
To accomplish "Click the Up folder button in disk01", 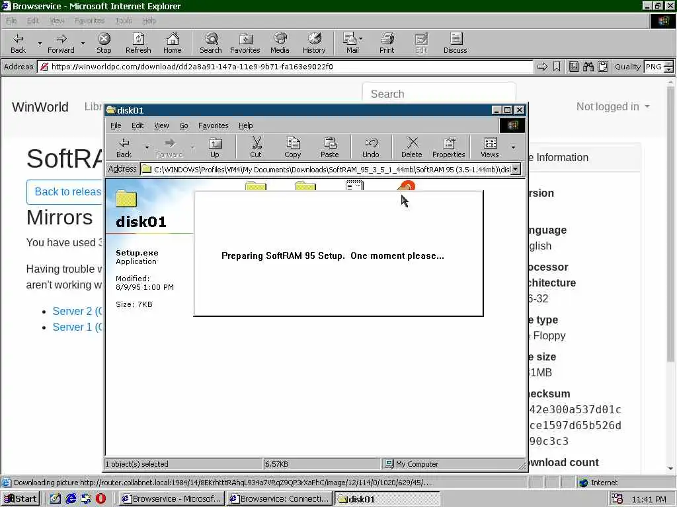I will pyautogui.click(x=215, y=148).
